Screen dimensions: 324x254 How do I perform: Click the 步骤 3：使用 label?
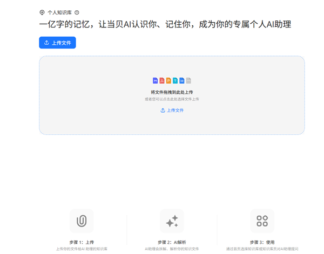pyautogui.click(x=262, y=242)
